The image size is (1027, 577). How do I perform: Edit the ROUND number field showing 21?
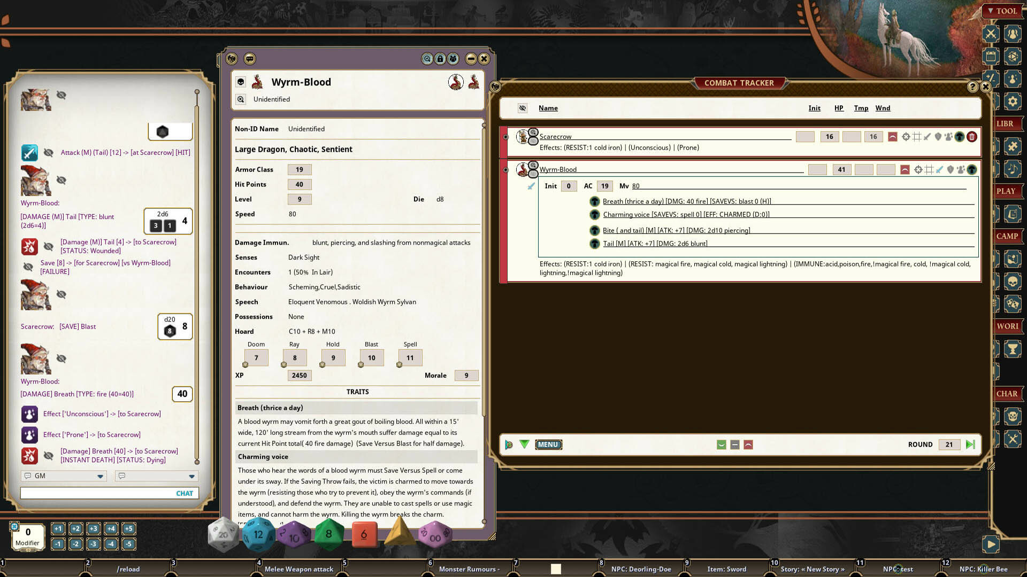pyautogui.click(x=949, y=444)
